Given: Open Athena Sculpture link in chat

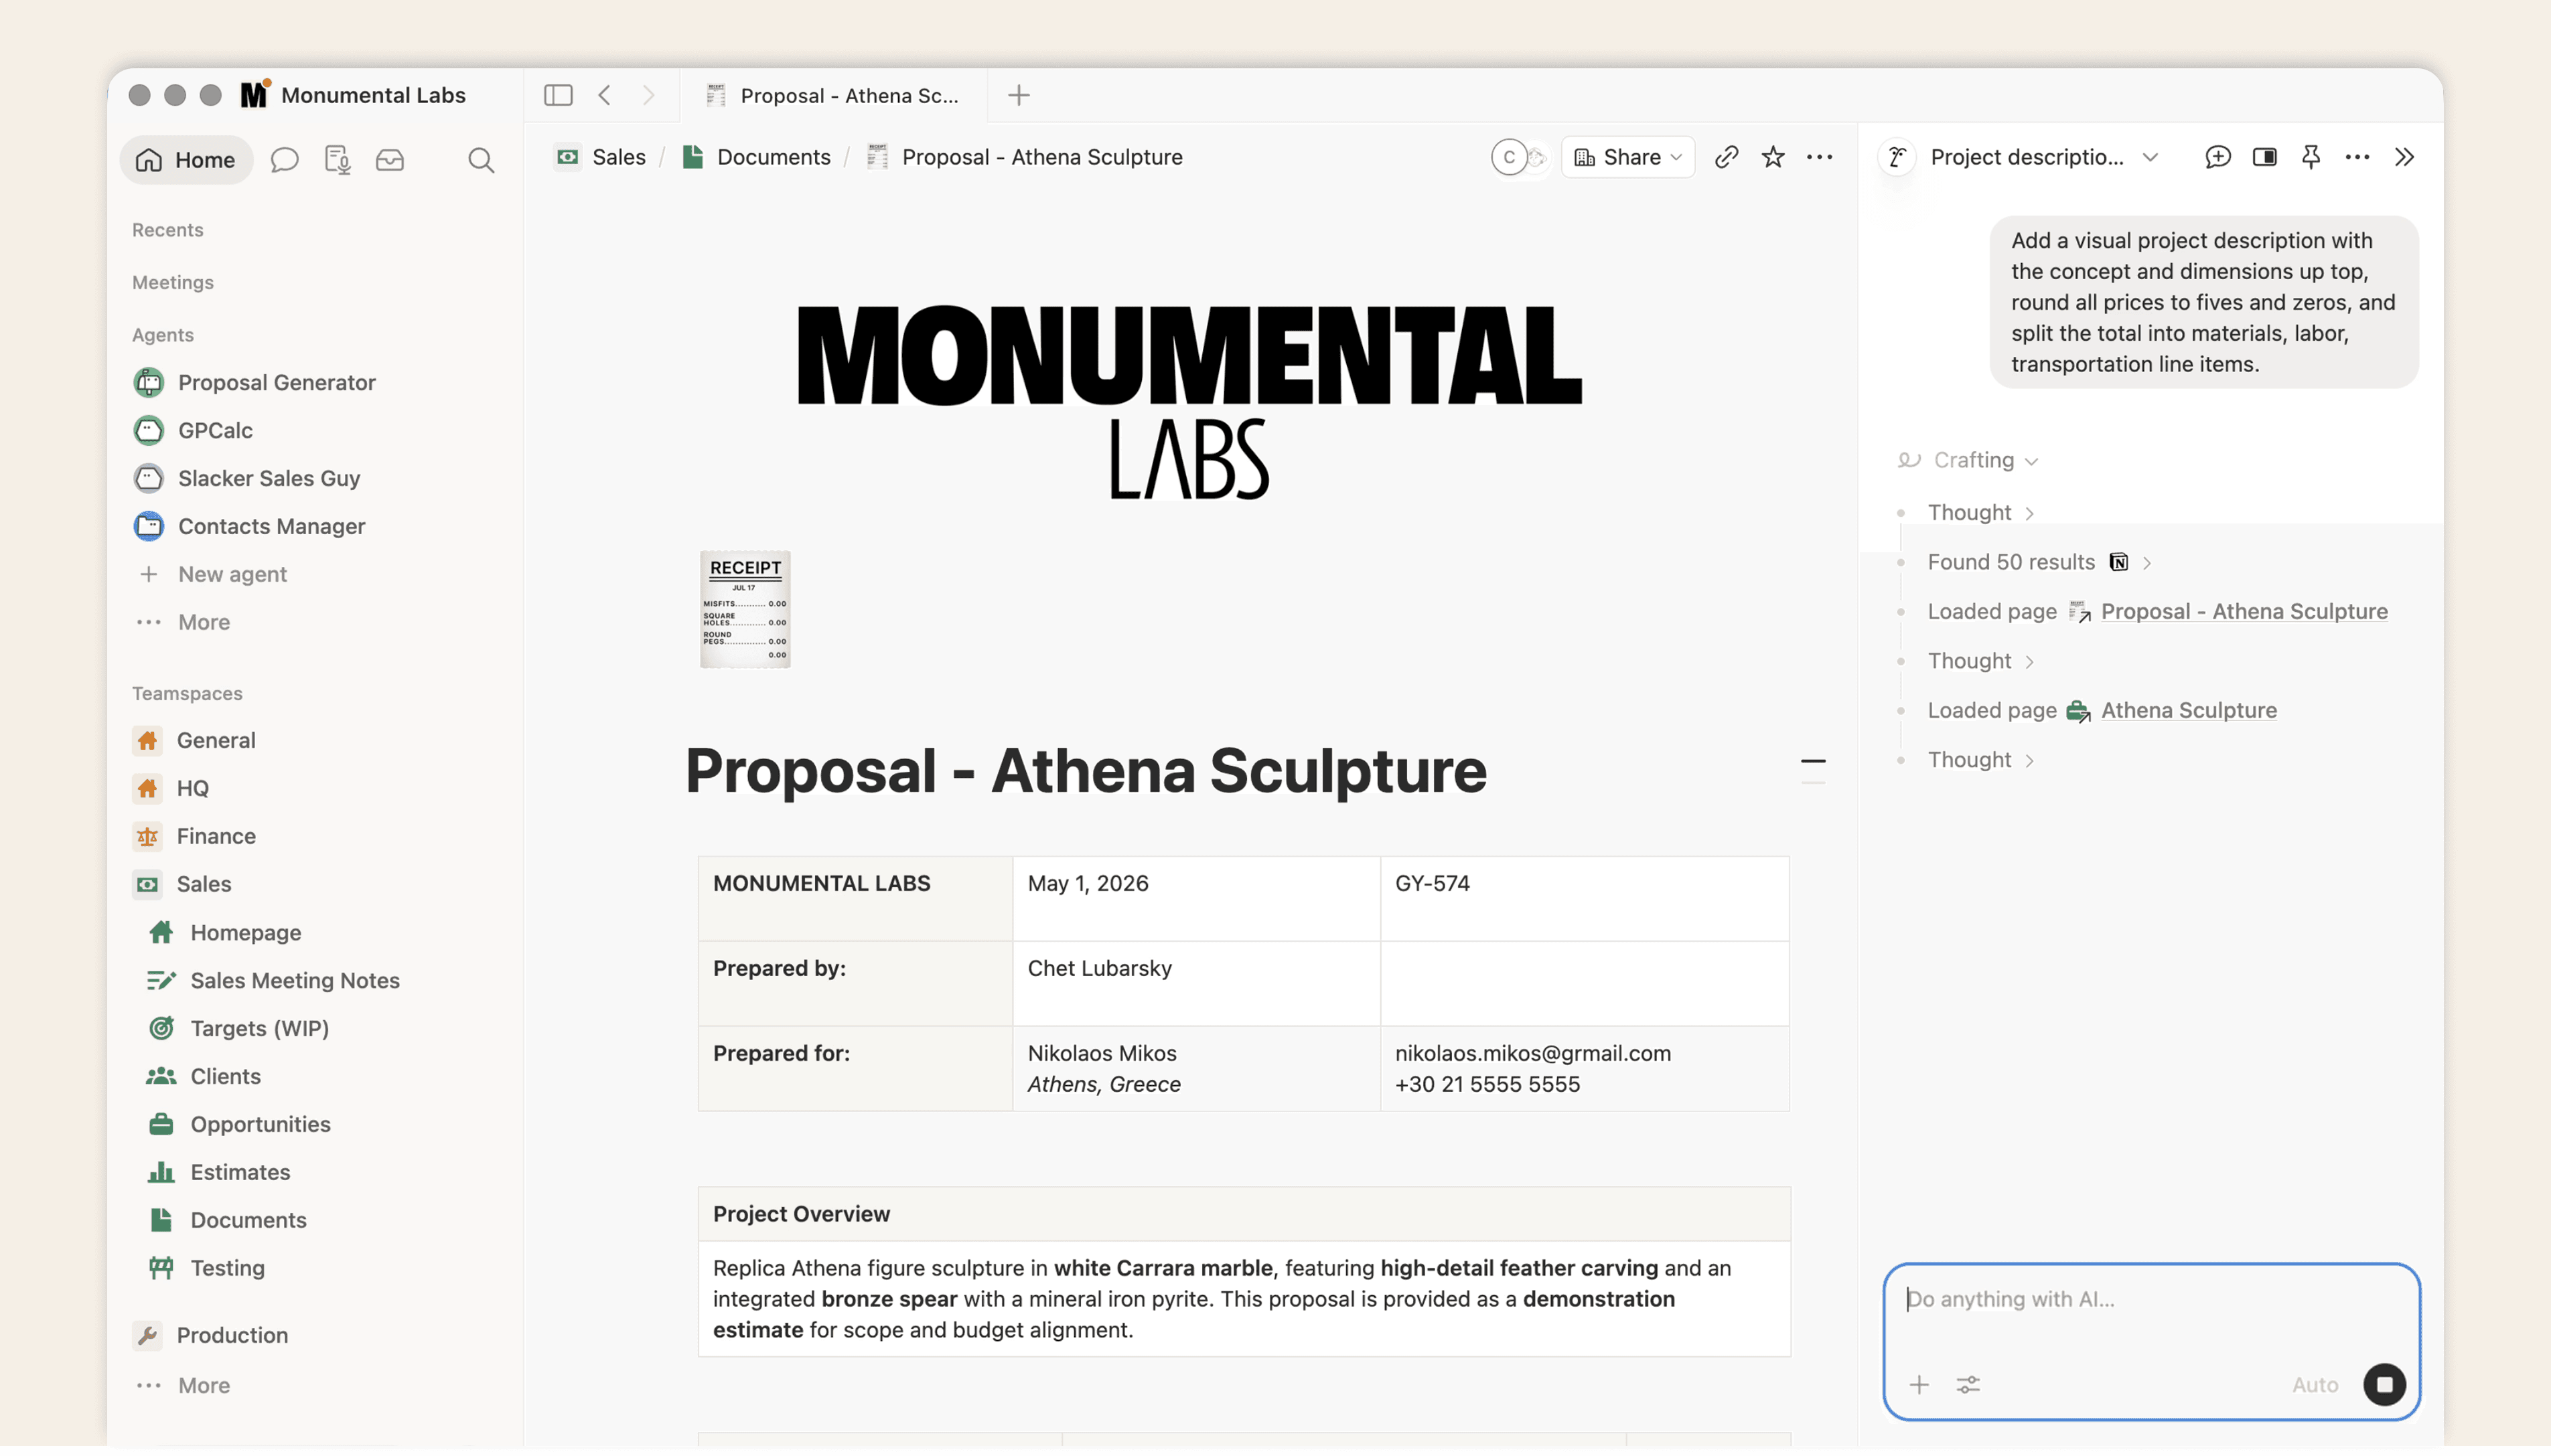Looking at the screenshot, I should point(2188,710).
